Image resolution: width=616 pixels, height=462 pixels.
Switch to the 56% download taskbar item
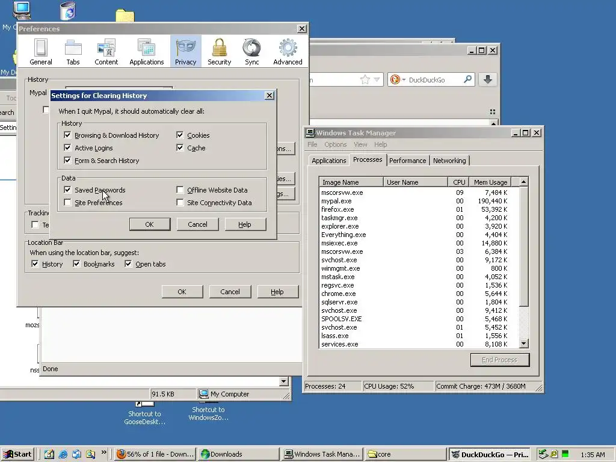point(155,454)
